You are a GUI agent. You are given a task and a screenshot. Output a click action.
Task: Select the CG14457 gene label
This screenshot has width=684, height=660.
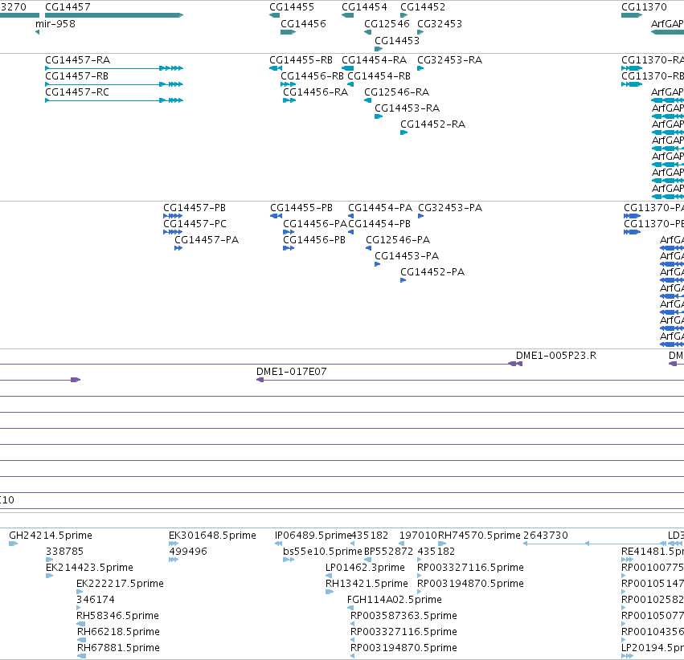(x=68, y=7)
